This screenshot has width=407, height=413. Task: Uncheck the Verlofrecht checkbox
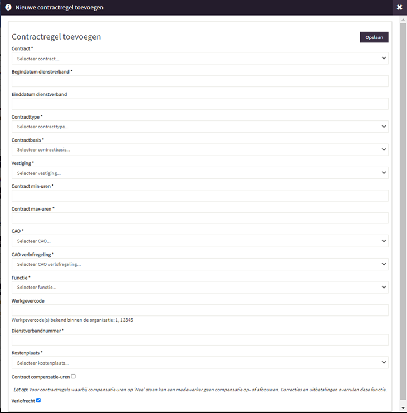pos(38,400)
